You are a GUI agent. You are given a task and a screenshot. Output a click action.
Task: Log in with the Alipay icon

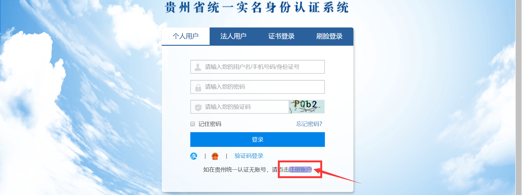click(194, 156)
